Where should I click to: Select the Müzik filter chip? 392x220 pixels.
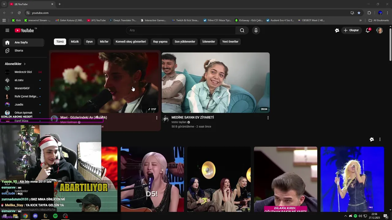(75, 42)
